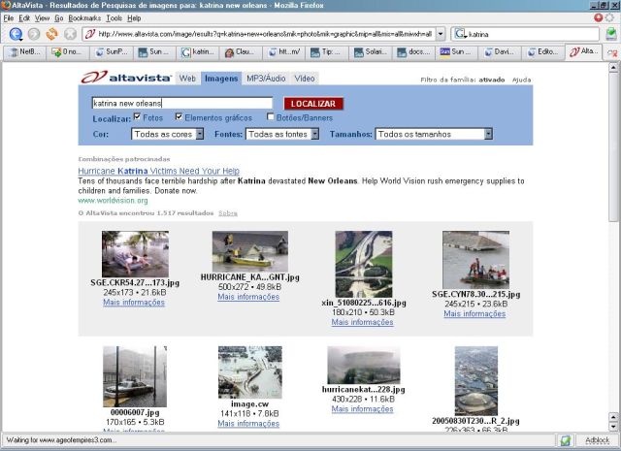This screenshot has height=451, width=621.
Task: Select the Video search tab
Action: tap(304, 79)
